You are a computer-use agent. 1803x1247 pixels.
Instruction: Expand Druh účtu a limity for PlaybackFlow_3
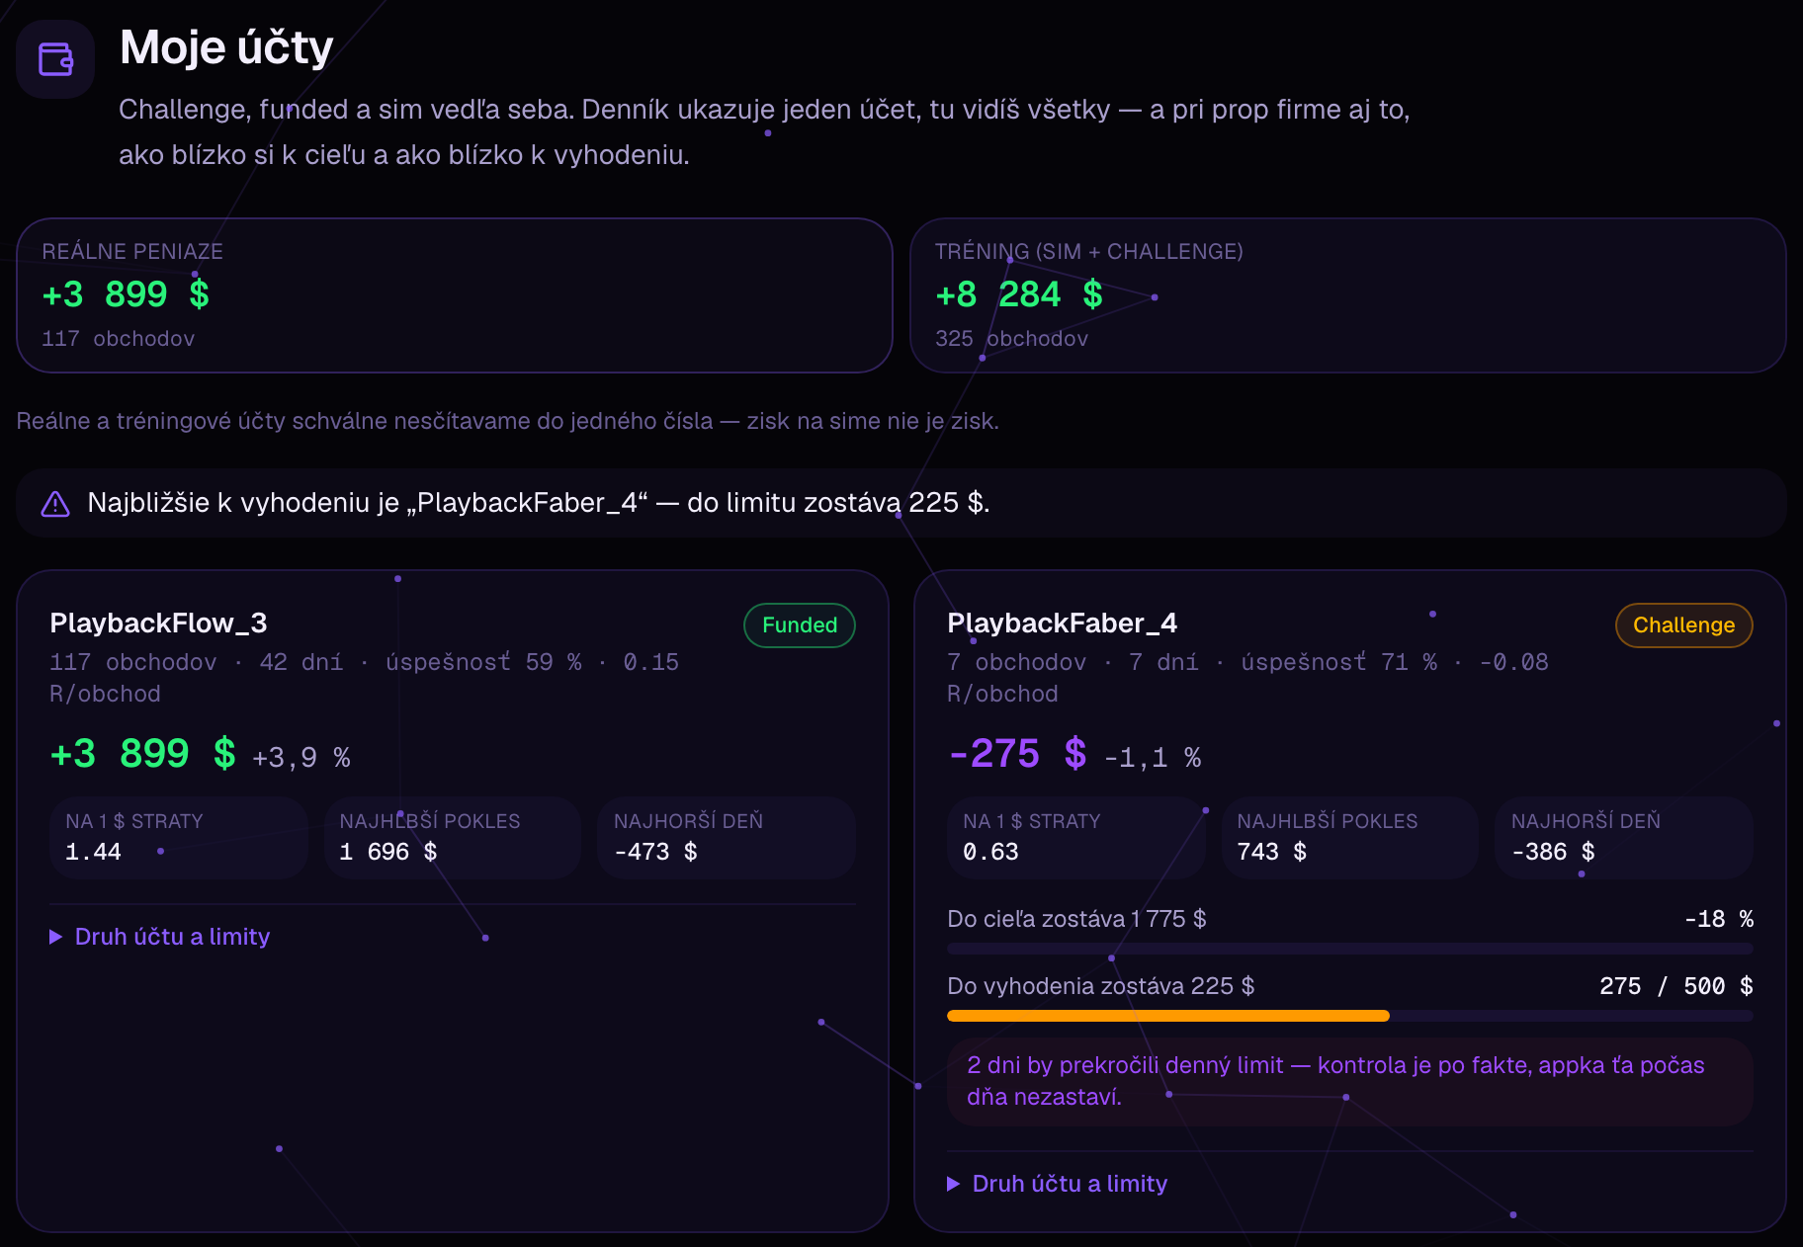pyautogui.click(x=159, y=937)
